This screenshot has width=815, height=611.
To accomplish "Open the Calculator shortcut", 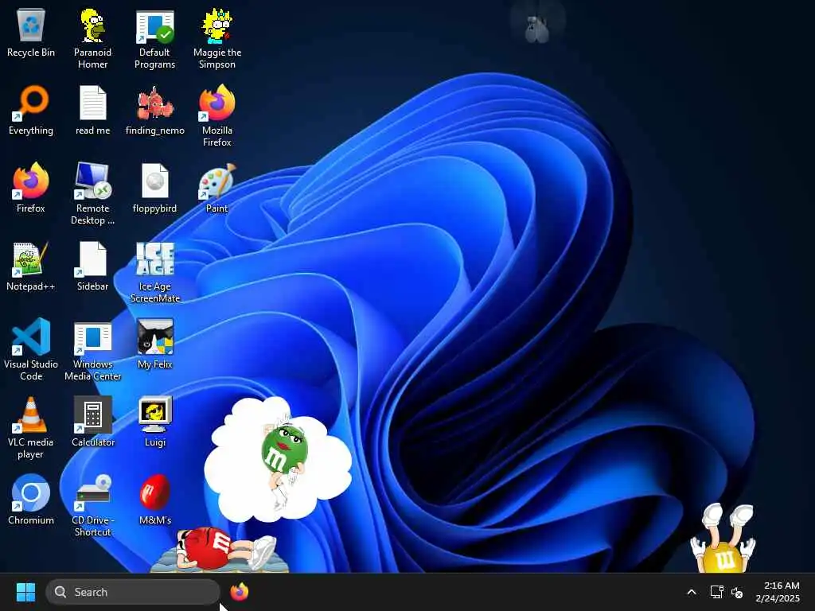I will pos(92,422).
